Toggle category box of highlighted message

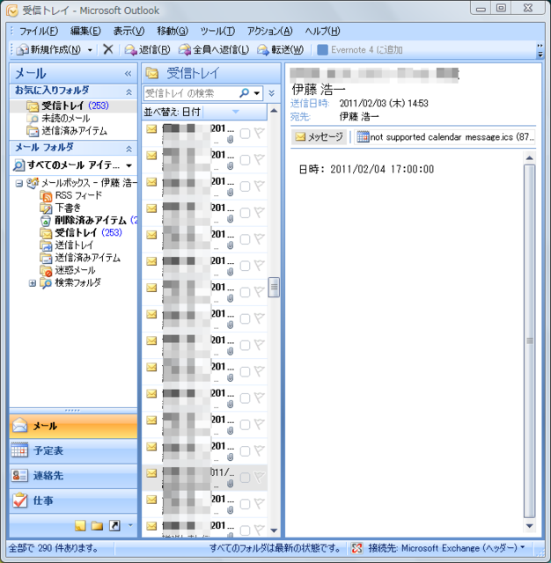coord(245,478)
